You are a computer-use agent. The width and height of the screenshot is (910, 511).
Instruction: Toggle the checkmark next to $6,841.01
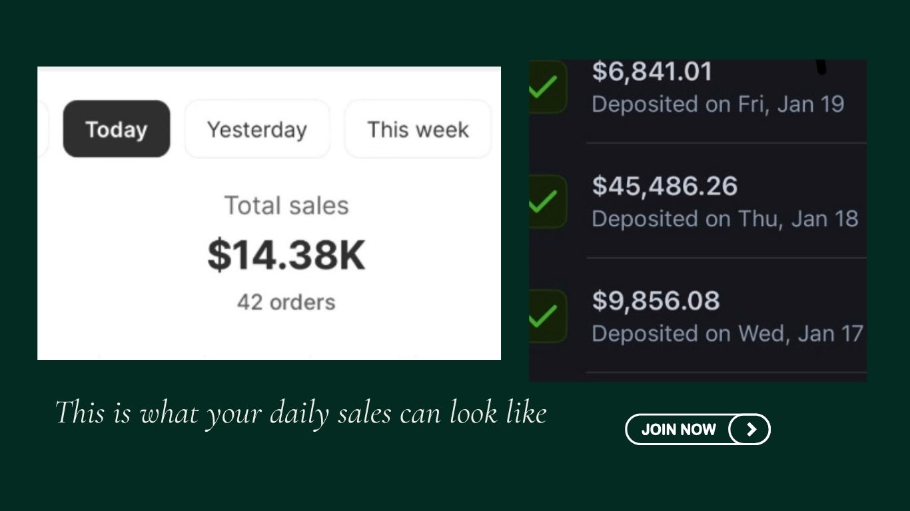tap(548, 88)
